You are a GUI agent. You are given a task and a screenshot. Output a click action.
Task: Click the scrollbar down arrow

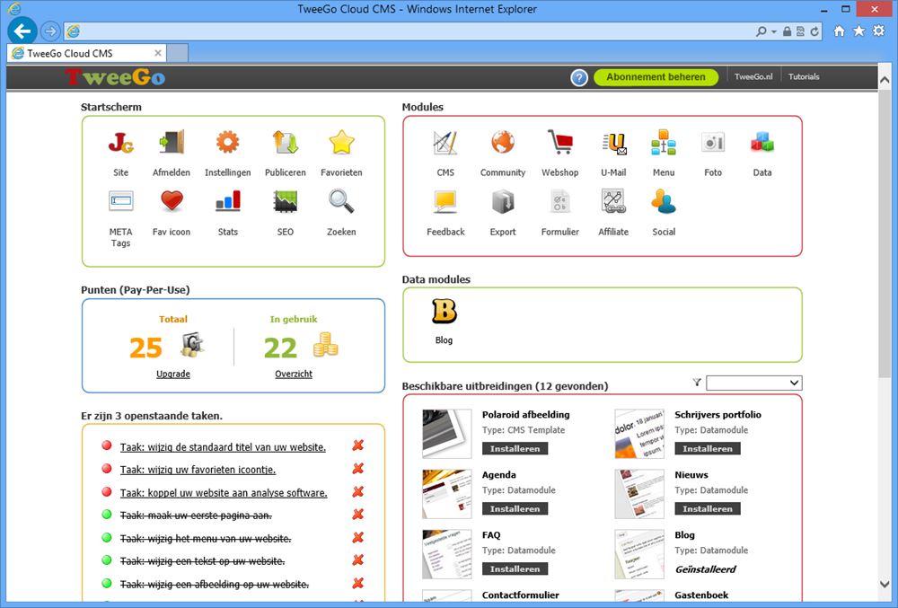[885, 584]
